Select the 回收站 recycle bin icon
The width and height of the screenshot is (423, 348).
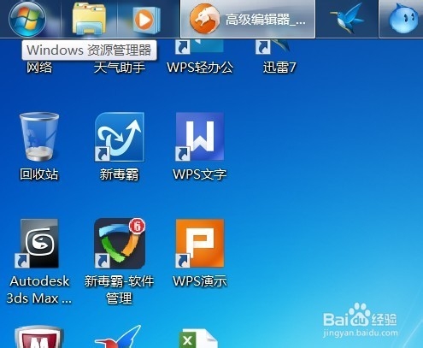[x=39, y=137]
